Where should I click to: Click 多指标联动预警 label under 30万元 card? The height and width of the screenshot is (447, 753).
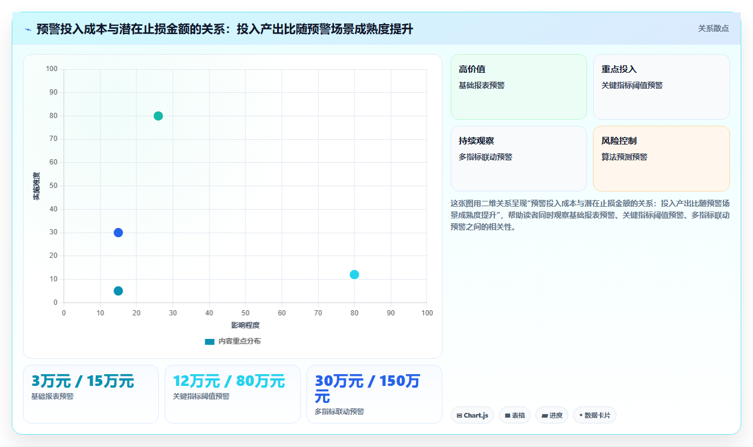[x=339, y=412]
